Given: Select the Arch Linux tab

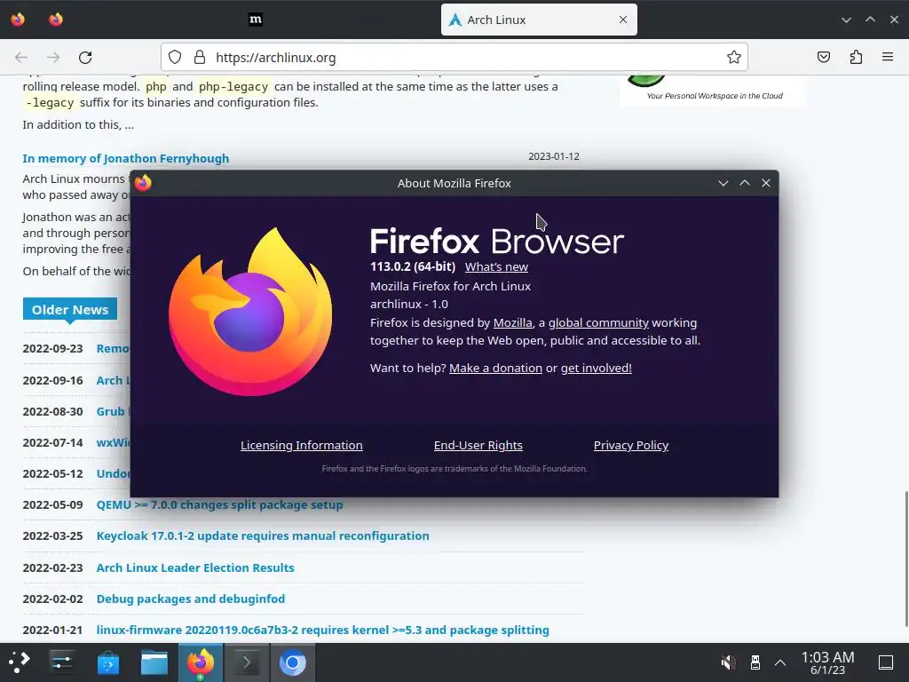Looking at the screenshot, I should tap(539, 20).
